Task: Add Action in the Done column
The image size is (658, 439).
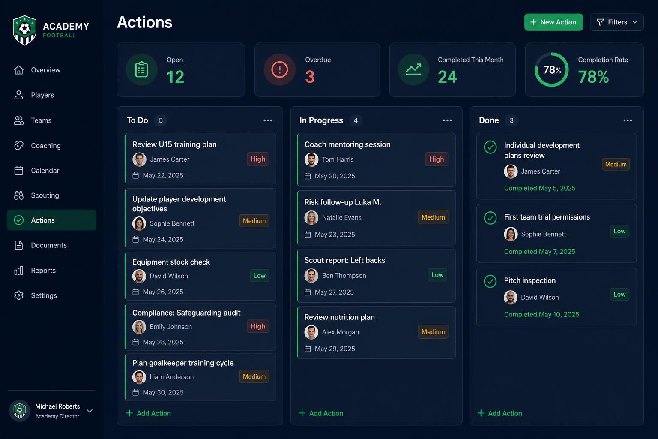Action: [500, 413]
